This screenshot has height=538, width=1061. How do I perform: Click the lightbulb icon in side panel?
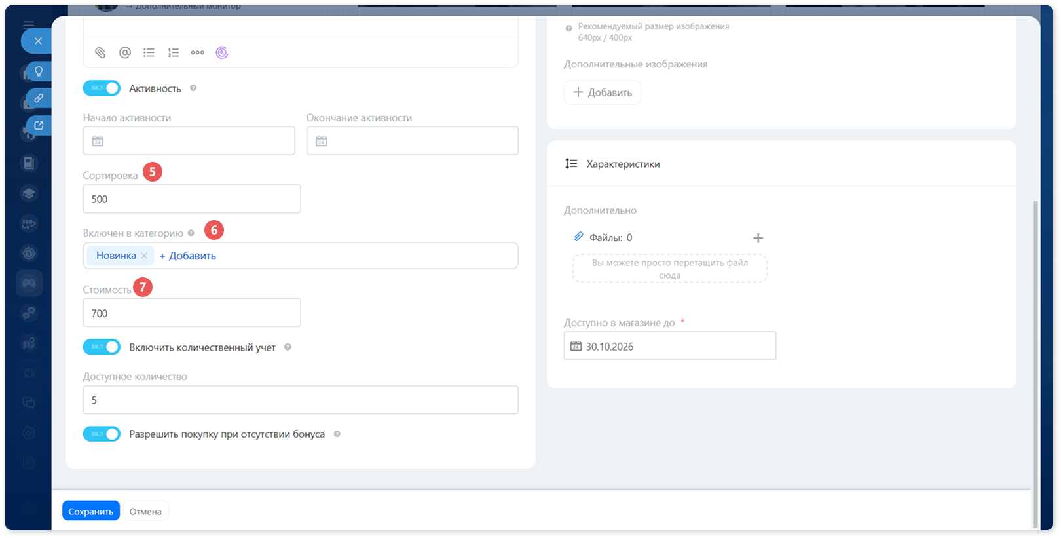pos(39,71)
